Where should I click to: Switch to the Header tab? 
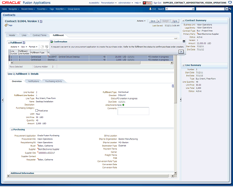tap(12, 35)
